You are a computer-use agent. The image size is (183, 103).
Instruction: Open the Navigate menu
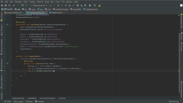click(x=18, y=2)
